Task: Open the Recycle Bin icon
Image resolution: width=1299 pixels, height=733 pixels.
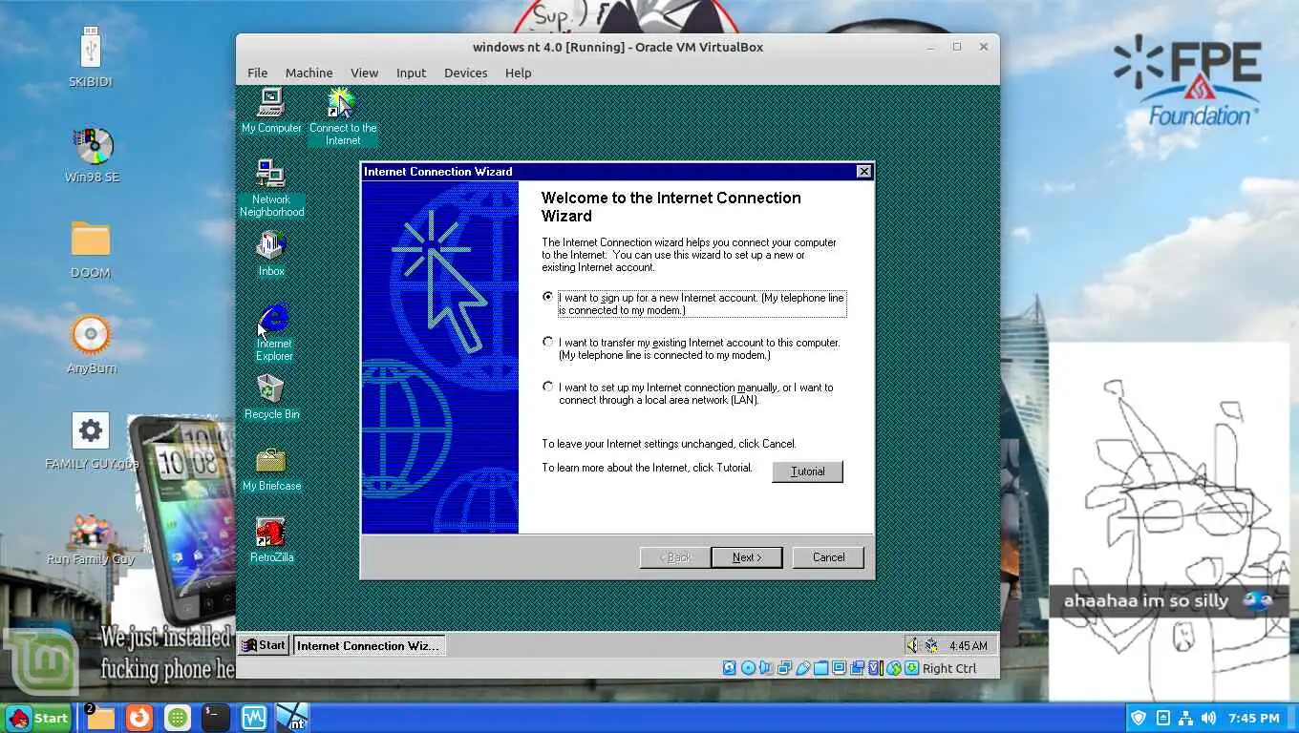Action: (x=271, y=397)
